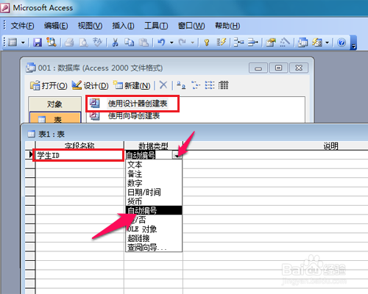Choose 备注 from the data type list

154,173
